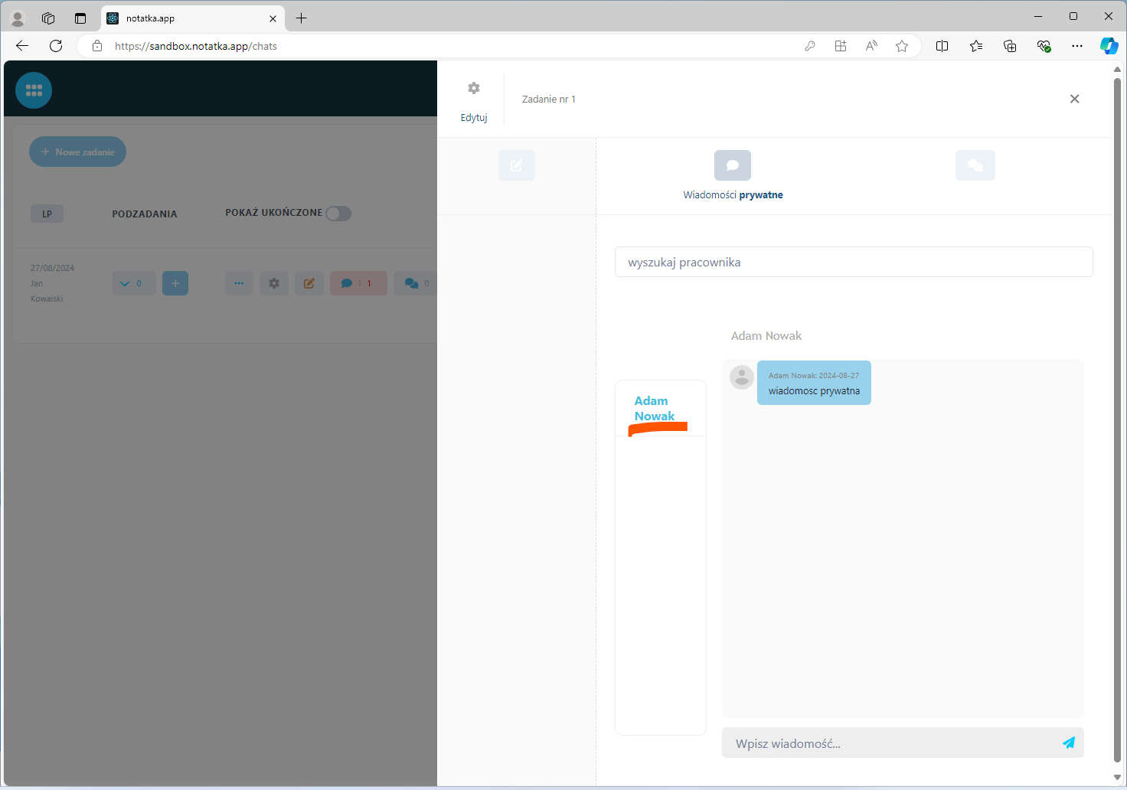Select Adam Nowak in the employee list

(x=655, y=409)
